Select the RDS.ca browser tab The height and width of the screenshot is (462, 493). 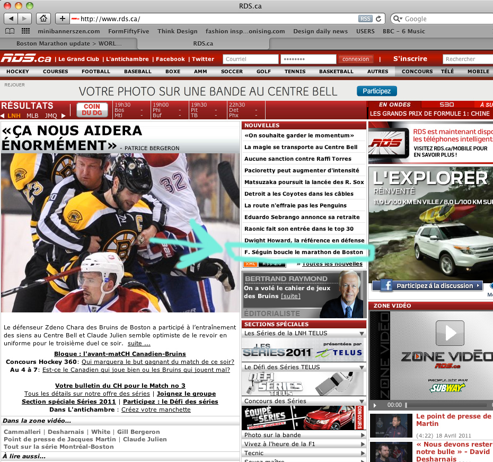coord(203,43)
